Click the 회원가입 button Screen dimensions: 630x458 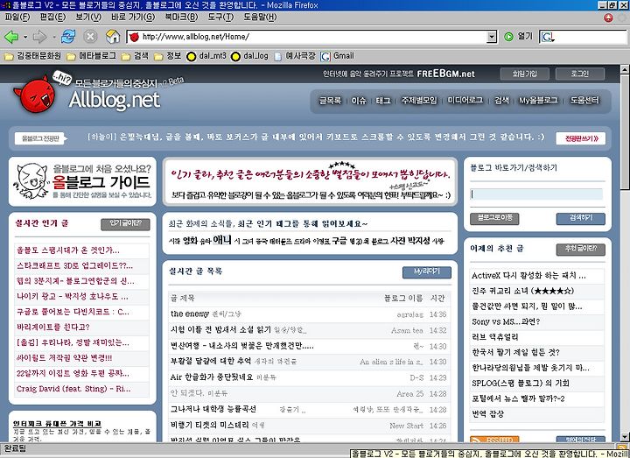tap(524, 74)
